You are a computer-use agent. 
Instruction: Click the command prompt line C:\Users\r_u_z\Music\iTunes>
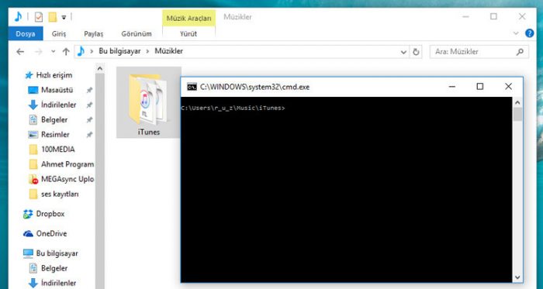233,108
